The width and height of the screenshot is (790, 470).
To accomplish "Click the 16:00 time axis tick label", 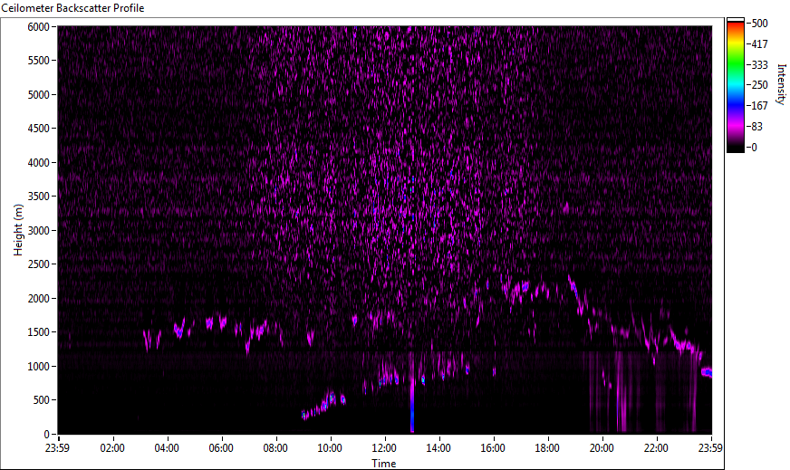I will (493, 448).
